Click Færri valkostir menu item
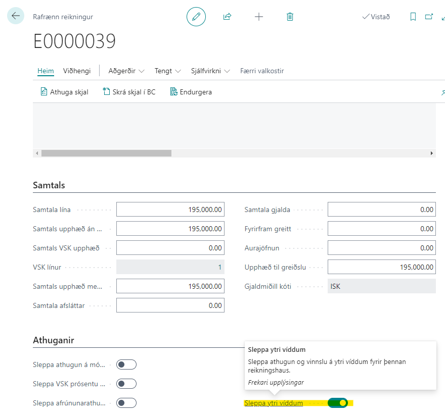 pos(262,71)
